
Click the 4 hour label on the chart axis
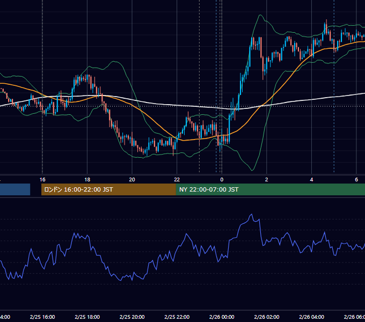tap(311, 180)
